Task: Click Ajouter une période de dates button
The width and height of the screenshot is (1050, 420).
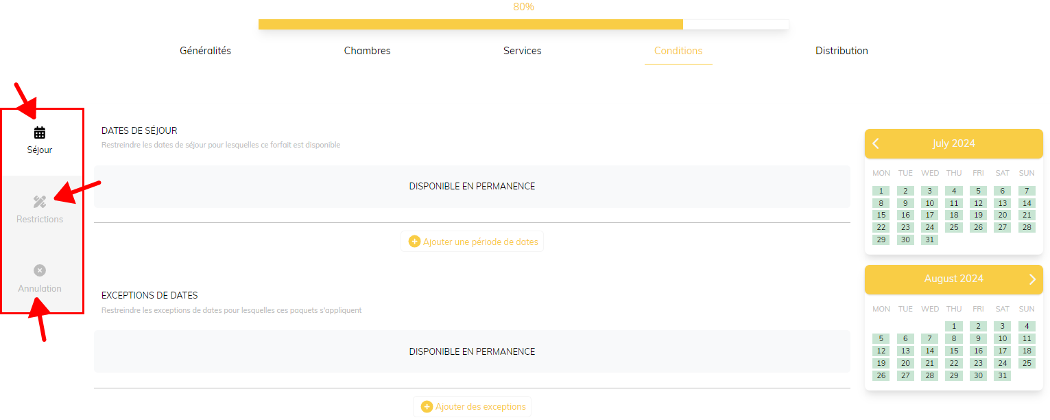Action: pos(480,242)
